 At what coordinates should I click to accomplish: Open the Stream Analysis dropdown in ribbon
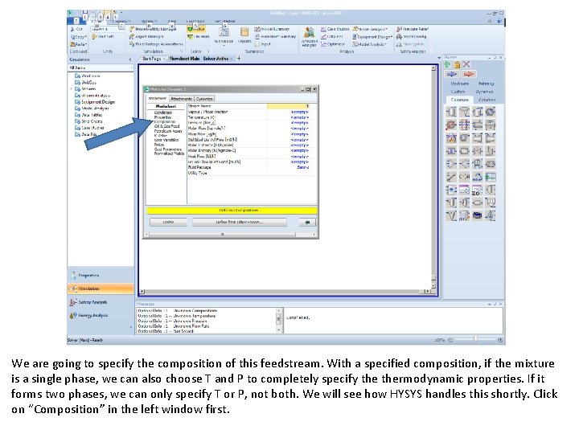370,29
